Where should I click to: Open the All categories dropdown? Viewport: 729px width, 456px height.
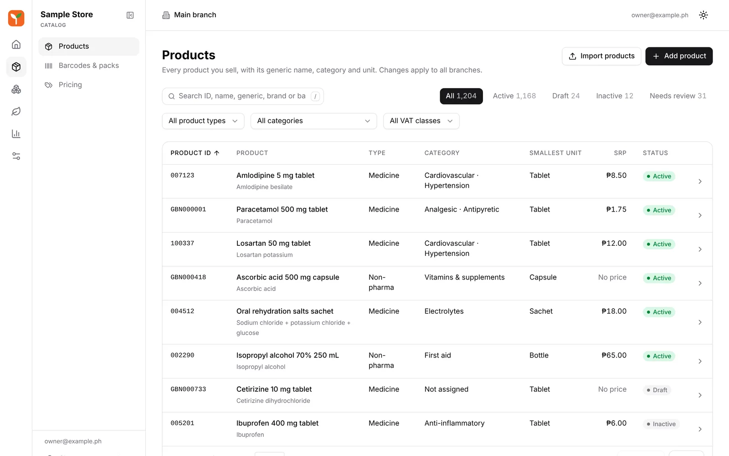pos(313,121)
